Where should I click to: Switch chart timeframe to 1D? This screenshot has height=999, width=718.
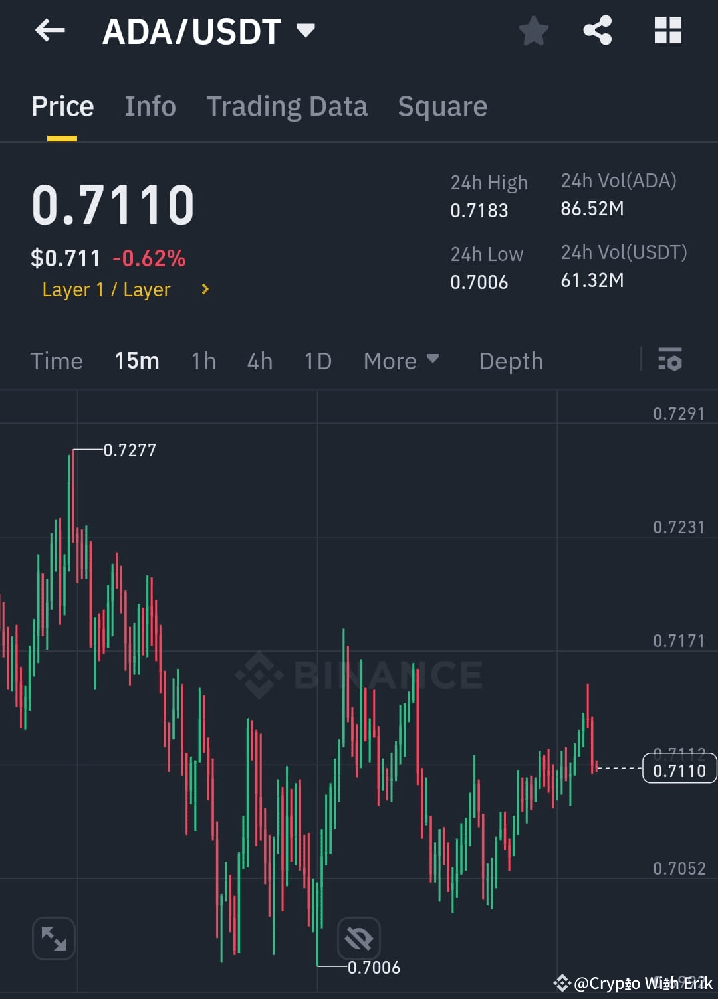tap(317, 361)
